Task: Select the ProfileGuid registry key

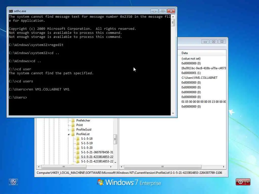Action: (84, 130)
